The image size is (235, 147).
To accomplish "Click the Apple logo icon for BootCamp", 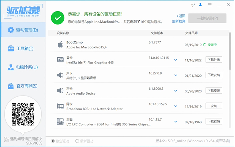I will point(60,44).
